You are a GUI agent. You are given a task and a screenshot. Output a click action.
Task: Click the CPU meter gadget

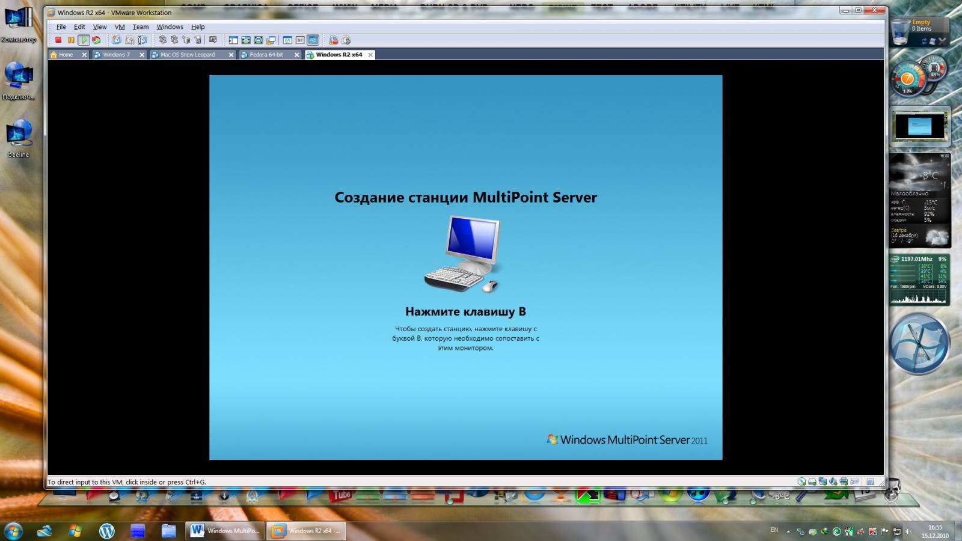[x=918, y=76]
